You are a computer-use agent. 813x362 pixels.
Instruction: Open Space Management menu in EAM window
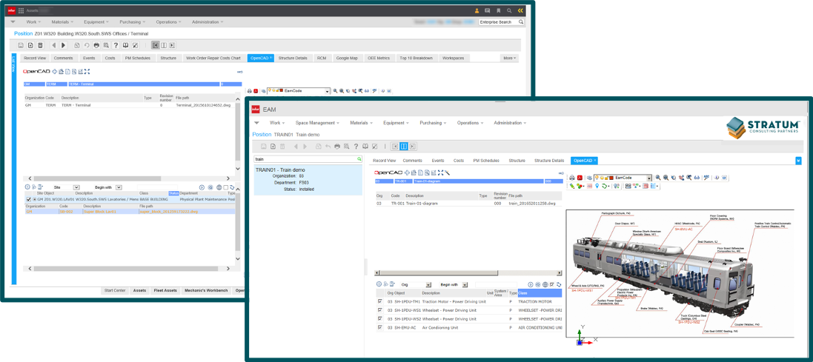[317, 123]
